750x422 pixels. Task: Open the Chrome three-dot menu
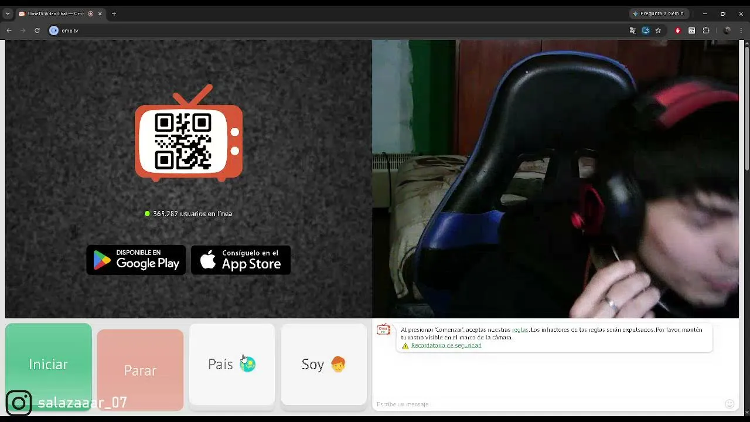coord(741,30)
